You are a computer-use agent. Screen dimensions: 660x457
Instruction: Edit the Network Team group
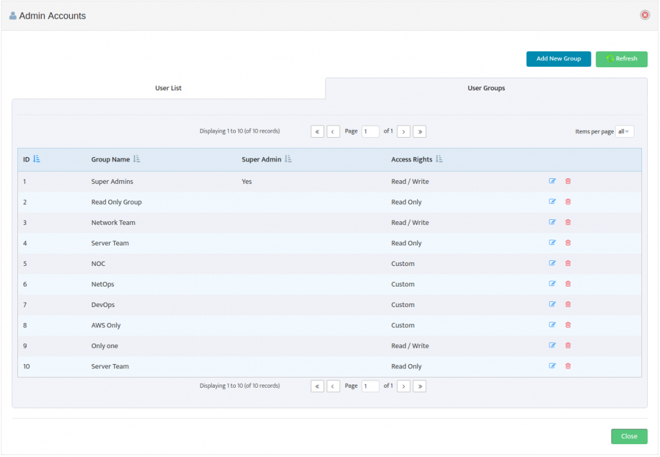pyautogui.click(x=552, y=222)
